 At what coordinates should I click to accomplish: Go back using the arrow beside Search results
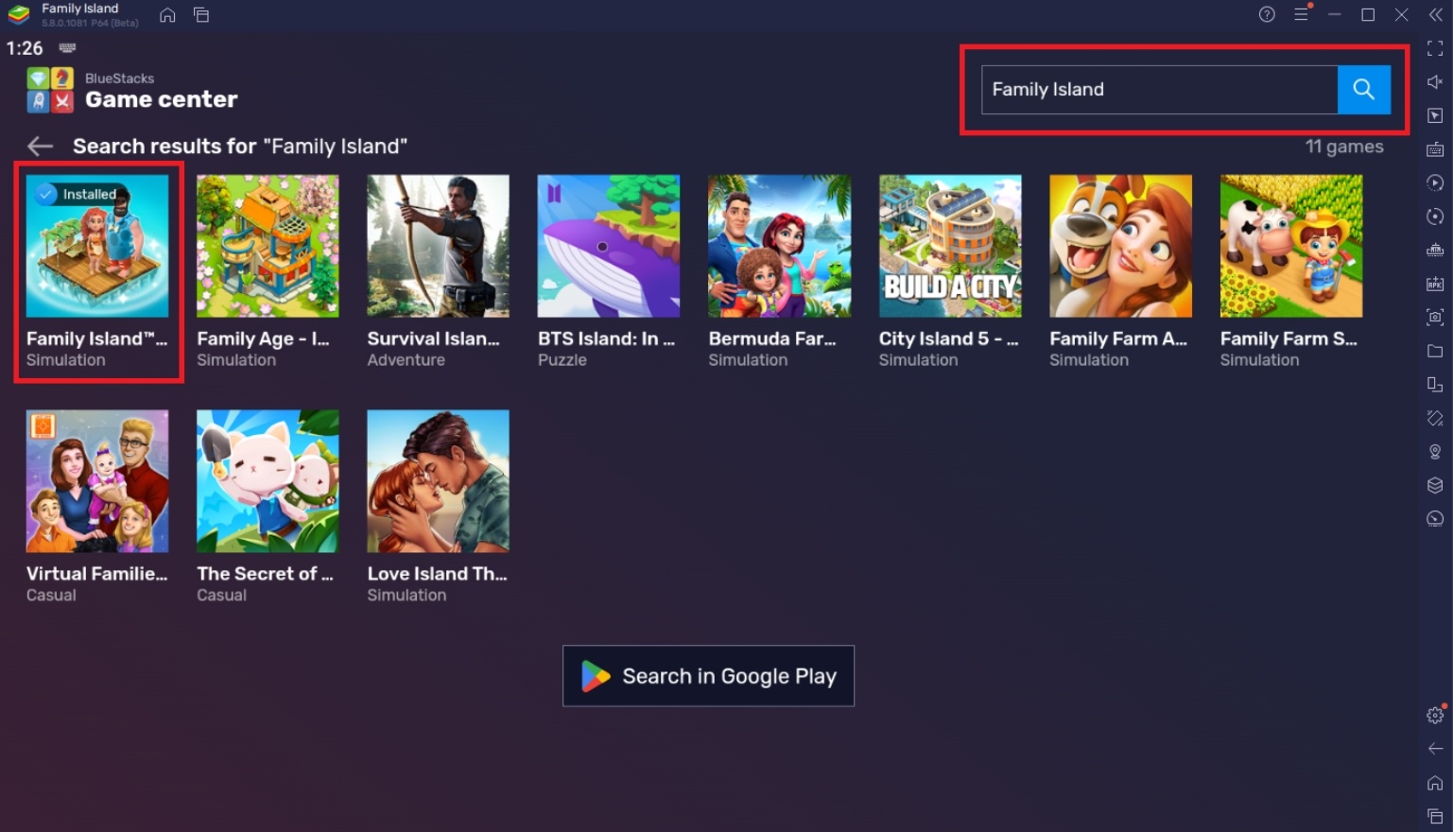[40, 146]
